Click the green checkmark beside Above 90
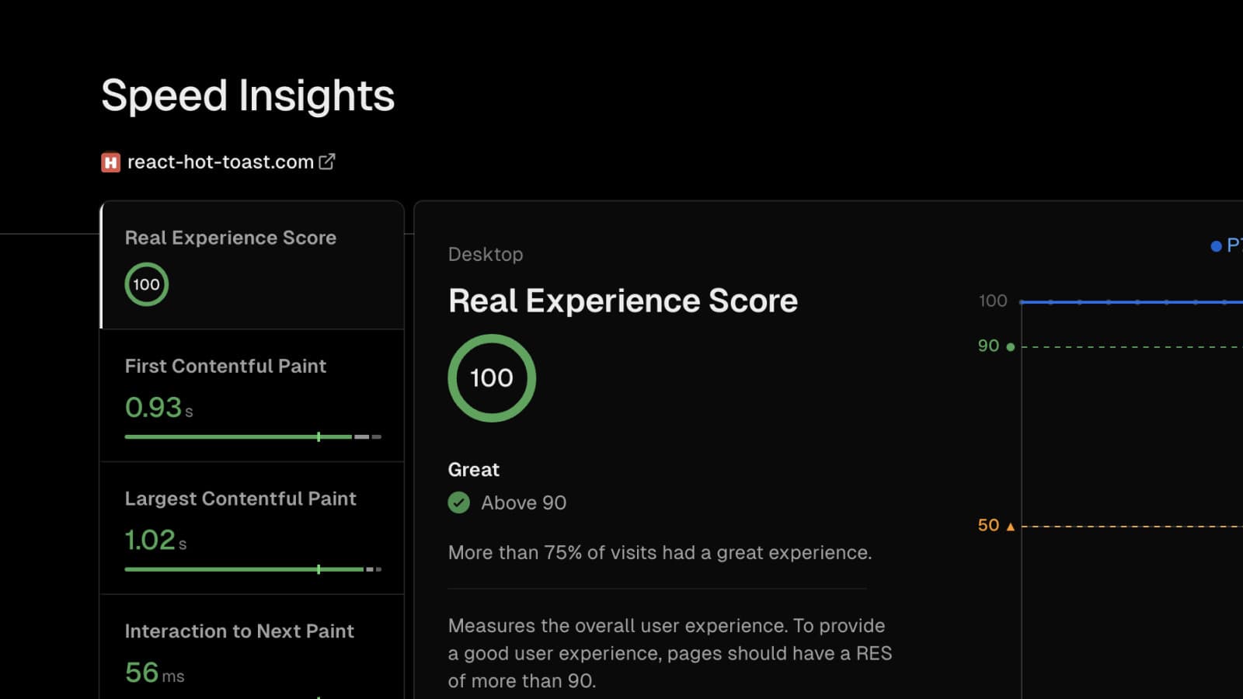 (459, 503)
